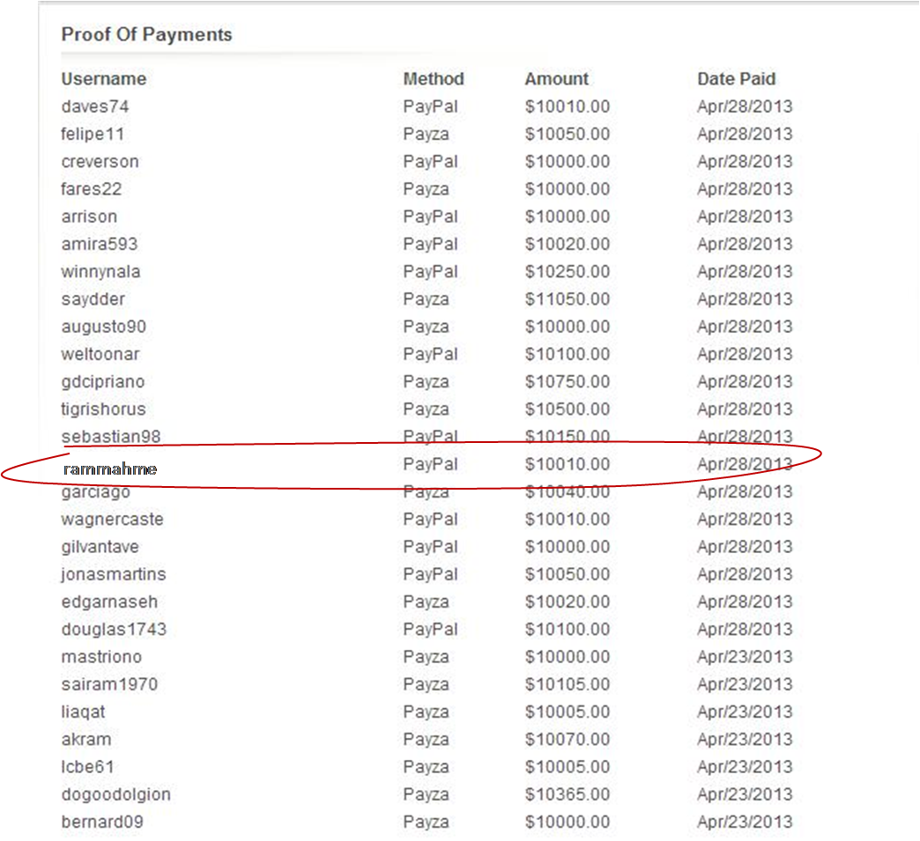Click the Date Paid column header
Viewport: 920px width, 841px height.
[736, 79]
